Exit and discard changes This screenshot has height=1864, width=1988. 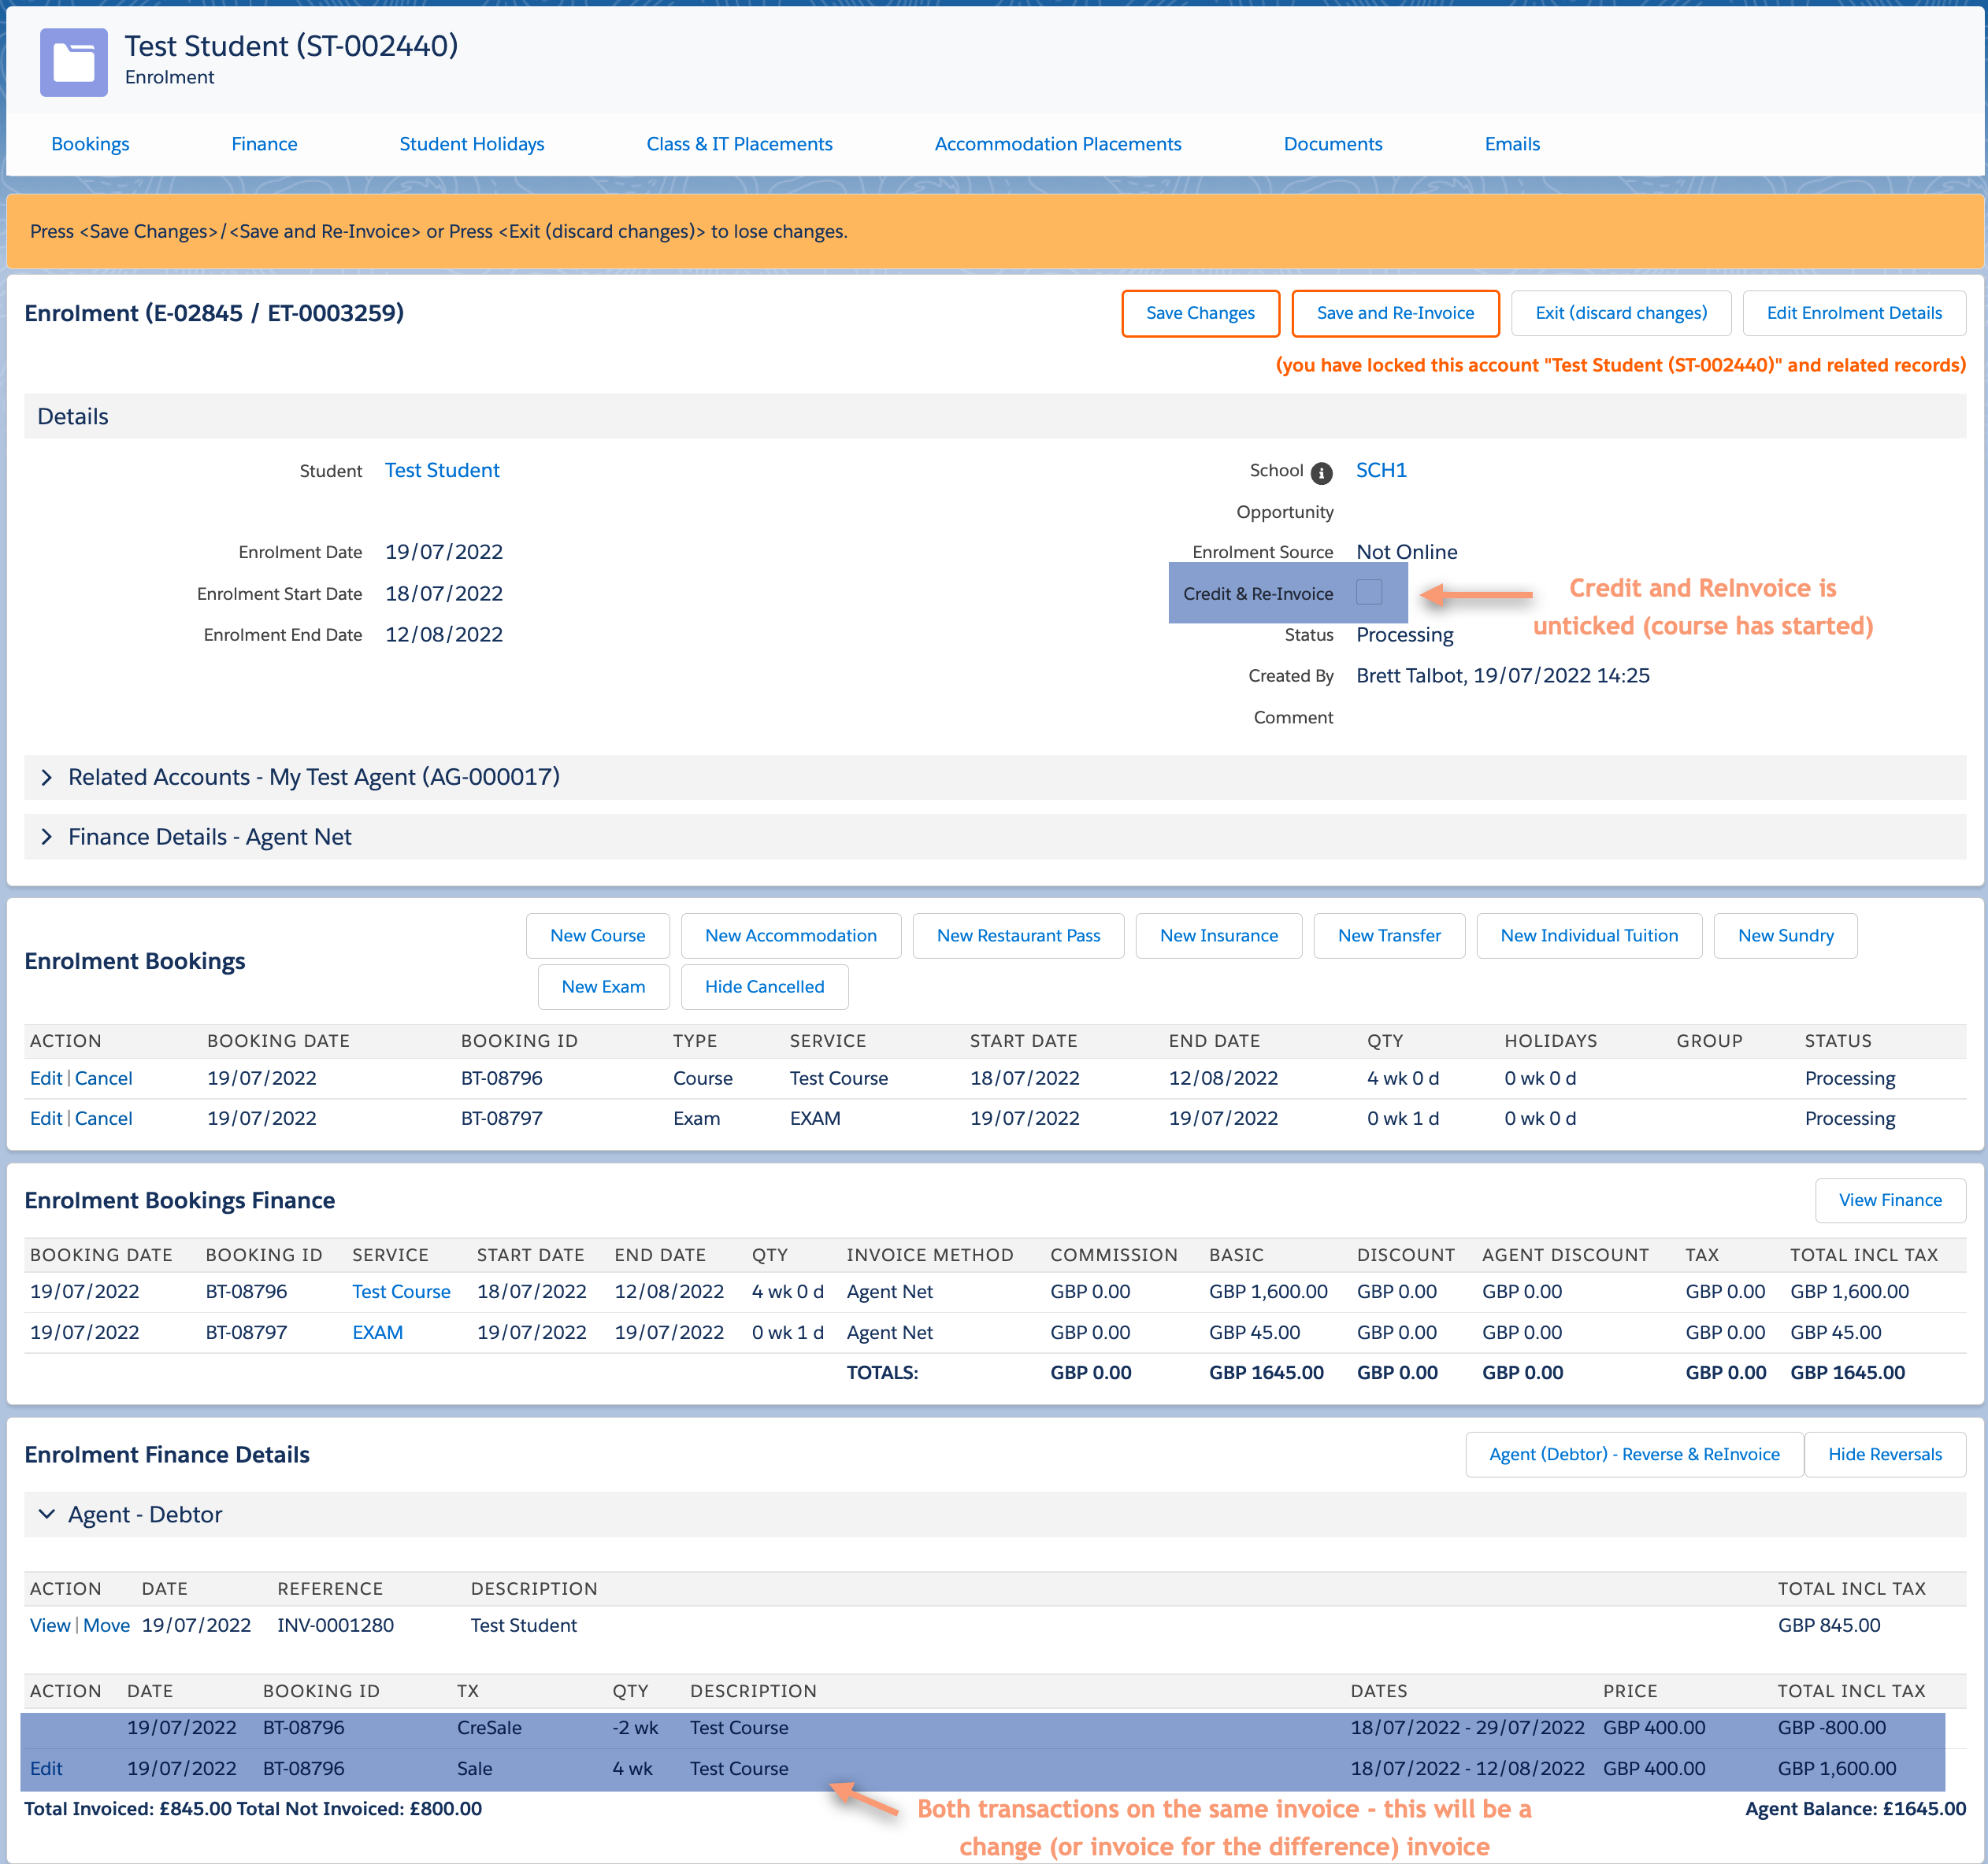point(1620,313)
